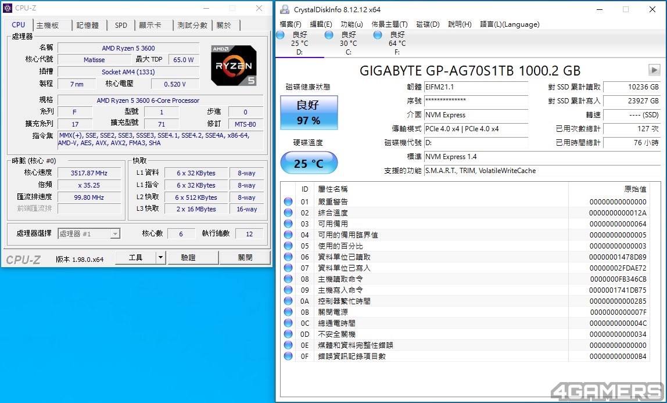Viewport: 667px width, 403px height.
Task: Click the 驗證 button in CPU-Z
Action: pos(193,258)
